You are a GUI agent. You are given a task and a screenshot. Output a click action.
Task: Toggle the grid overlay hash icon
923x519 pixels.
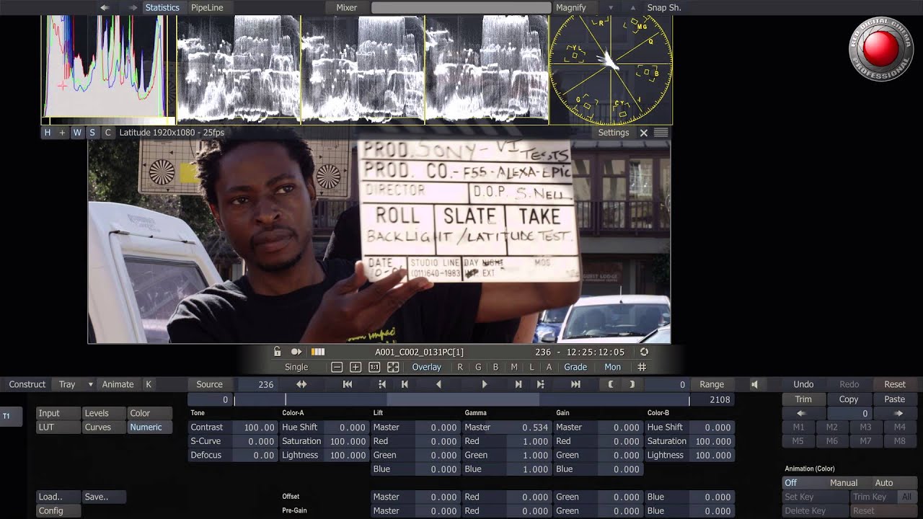[x=642, y=367]
